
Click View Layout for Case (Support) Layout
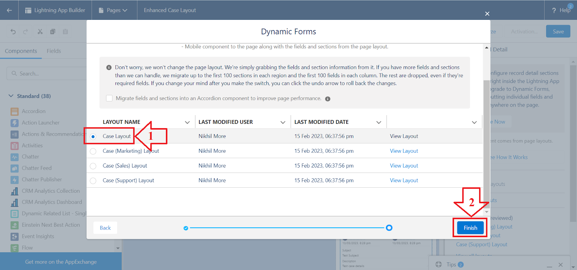click(x=404, y=180)
